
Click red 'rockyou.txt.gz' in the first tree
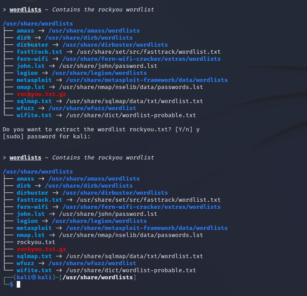click(x=41, y=94)
